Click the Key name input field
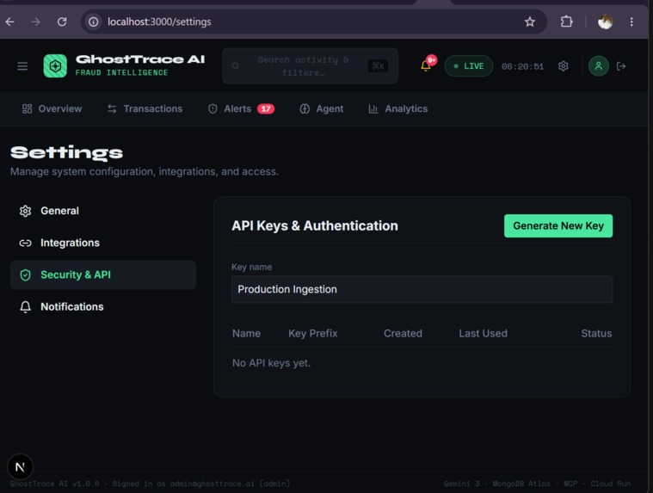The image size is (653, 493). 422,289
